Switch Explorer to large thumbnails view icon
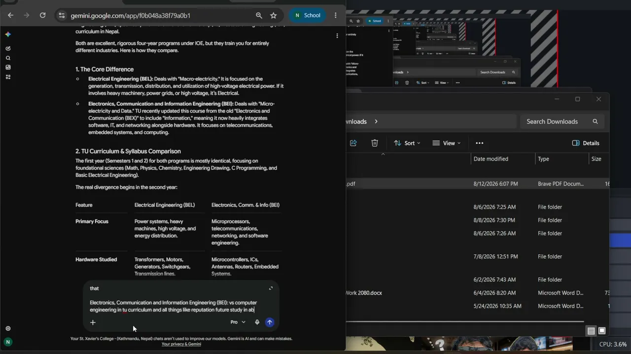The image size is (631, 354). click(x=601, y=331)
